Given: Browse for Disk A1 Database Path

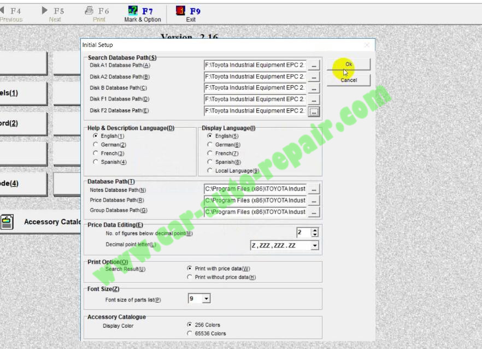Looking at the screenshot, I should [x=314, y=65].
